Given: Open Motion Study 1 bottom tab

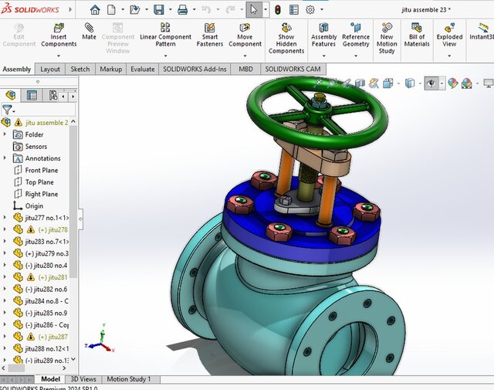Looking at the screenshot, I should [129, 379].
